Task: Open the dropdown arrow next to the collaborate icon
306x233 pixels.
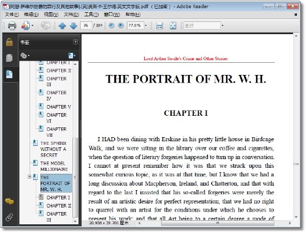Action: pos(33,25)
